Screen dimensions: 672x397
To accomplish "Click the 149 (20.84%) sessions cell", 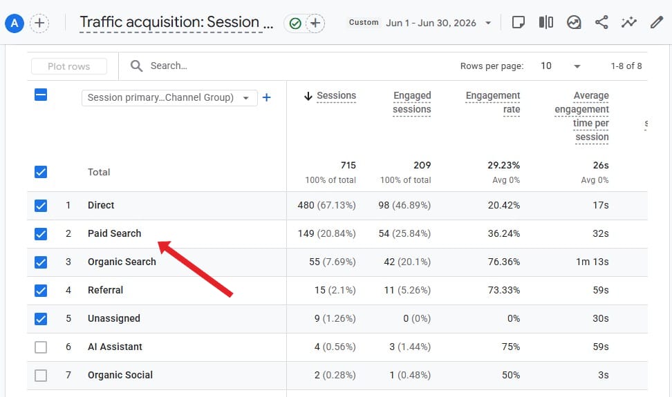I will (x=326, y=233).
